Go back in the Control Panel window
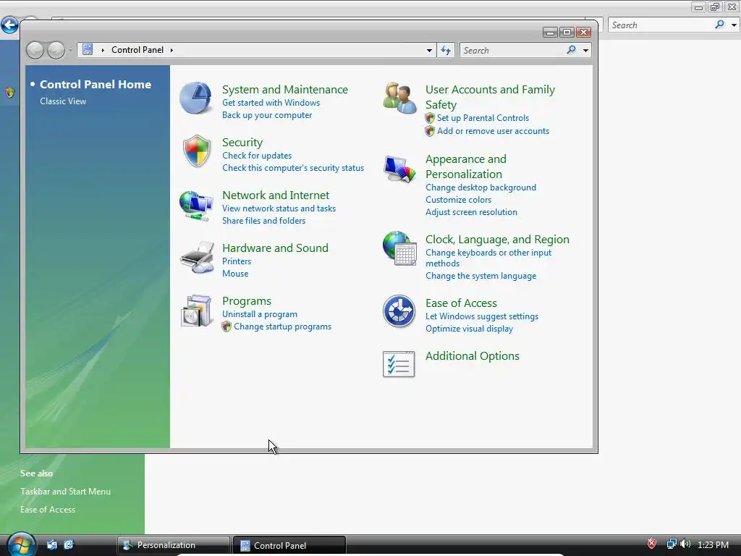 35,50
